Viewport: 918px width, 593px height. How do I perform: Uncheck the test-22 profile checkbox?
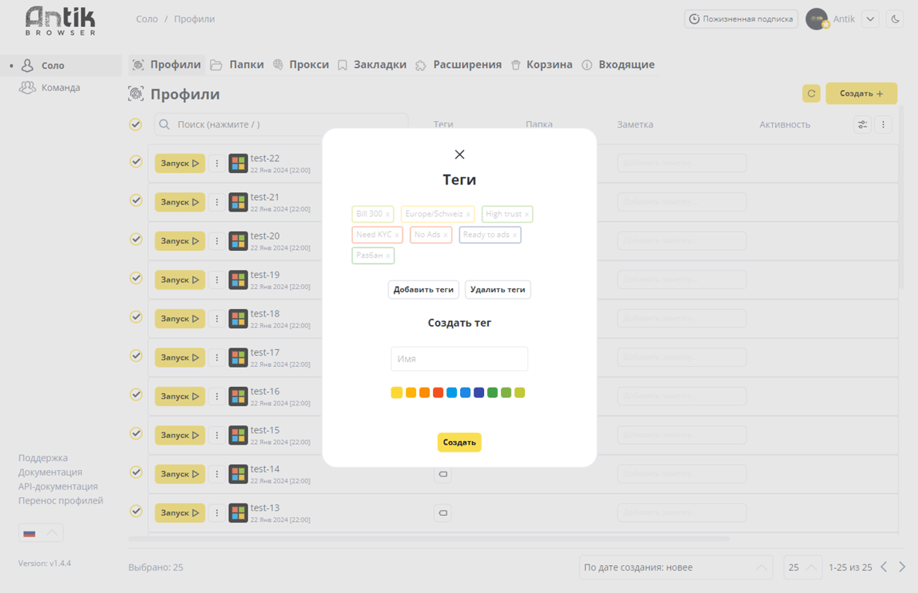pos(136,161)
